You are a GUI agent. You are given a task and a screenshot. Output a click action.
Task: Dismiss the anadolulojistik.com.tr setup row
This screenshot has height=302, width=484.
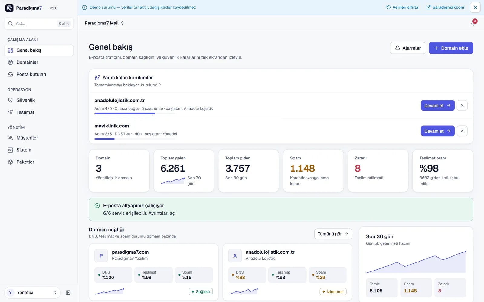(462, 105)
